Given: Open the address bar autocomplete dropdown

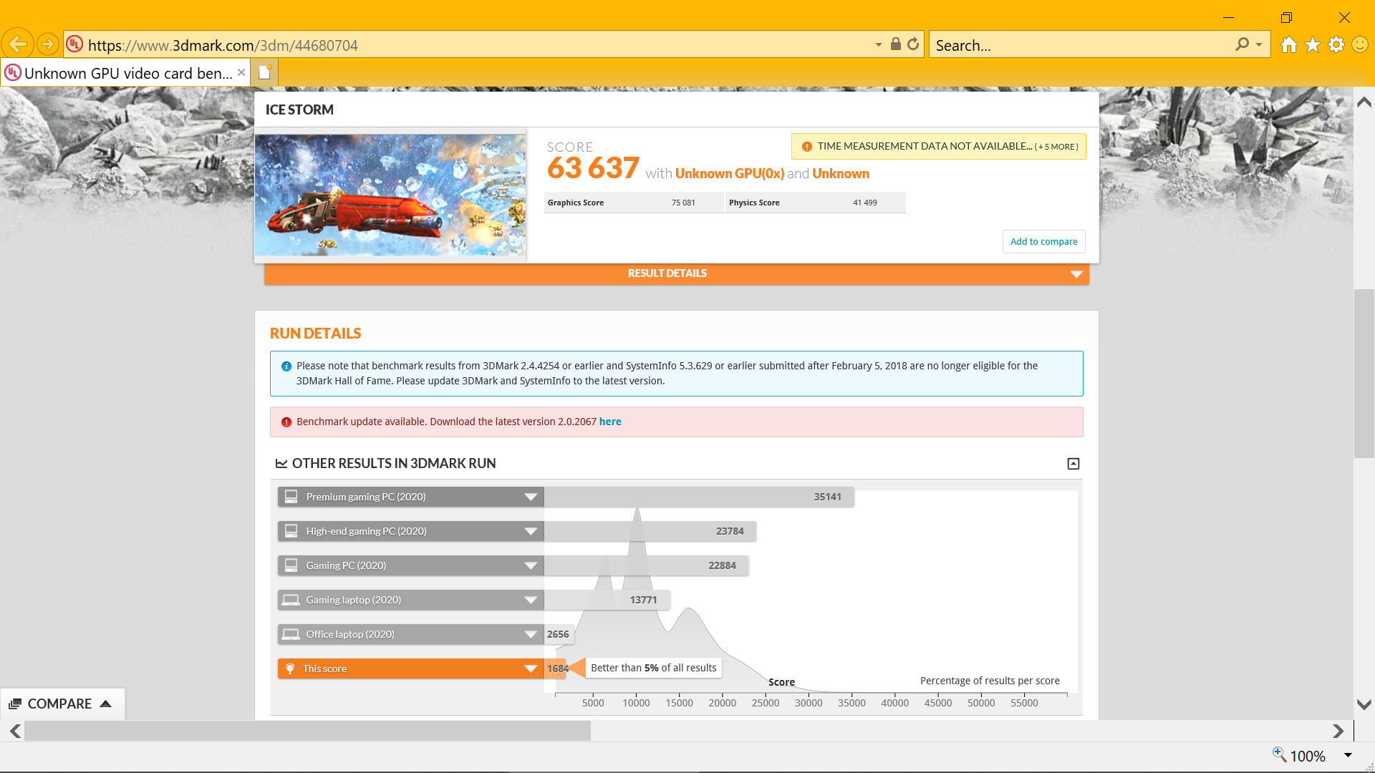Looking at the screenshot, I should click(879, 44).
